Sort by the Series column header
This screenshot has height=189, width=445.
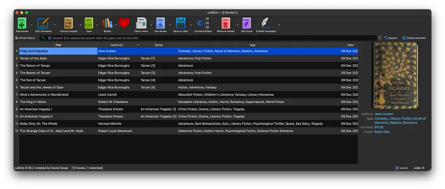click(x=159, y=45)
